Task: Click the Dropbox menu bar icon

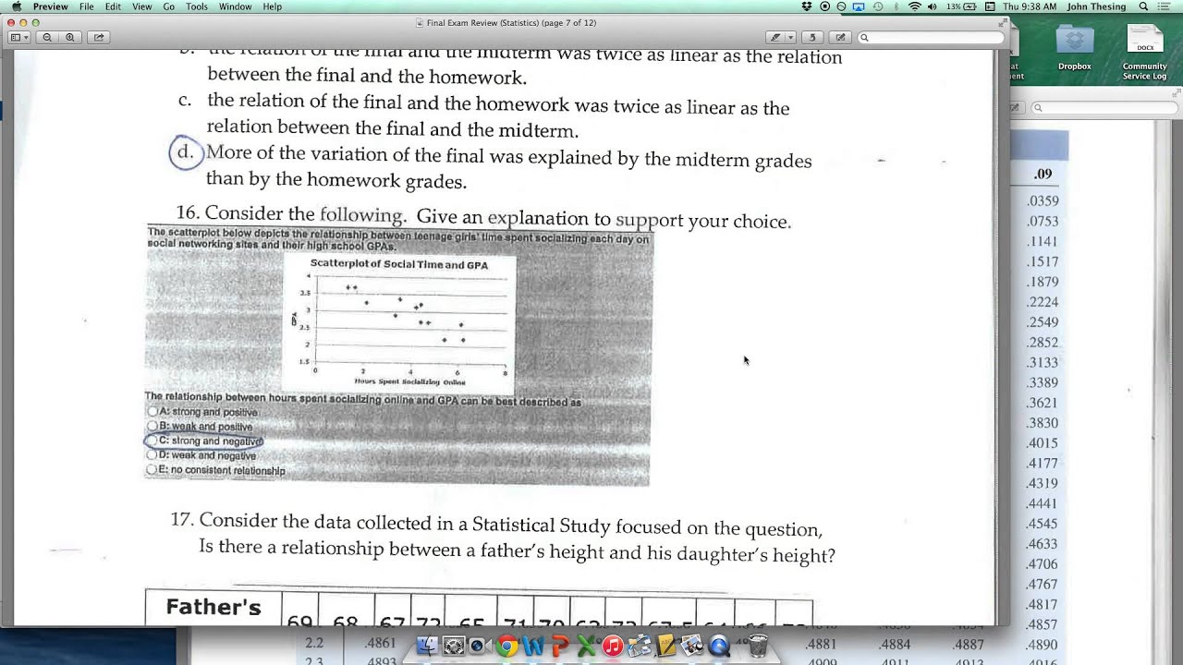Action: pyautogui.click(x=808, y=6)
